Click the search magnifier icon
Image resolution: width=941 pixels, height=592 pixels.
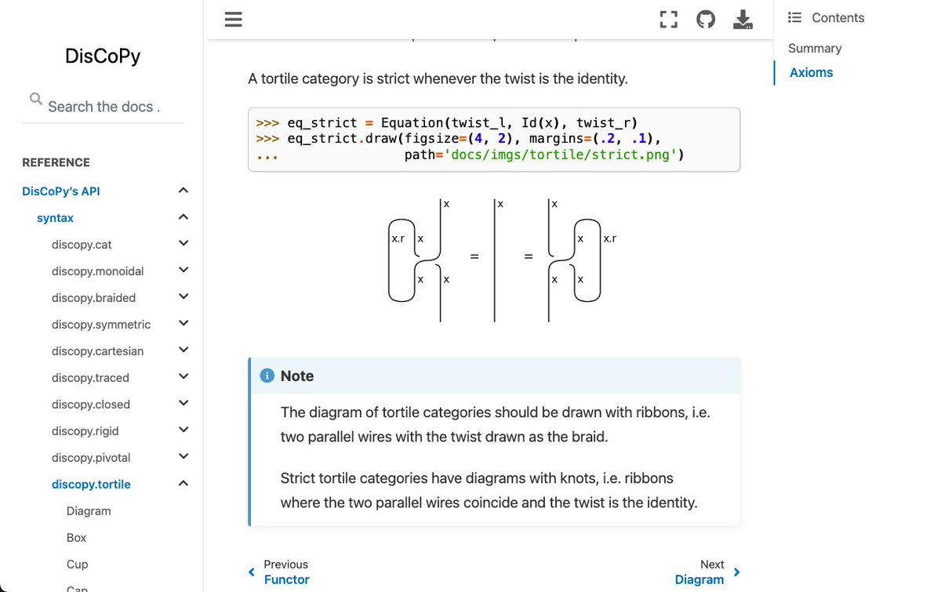[x=36, y=99]
